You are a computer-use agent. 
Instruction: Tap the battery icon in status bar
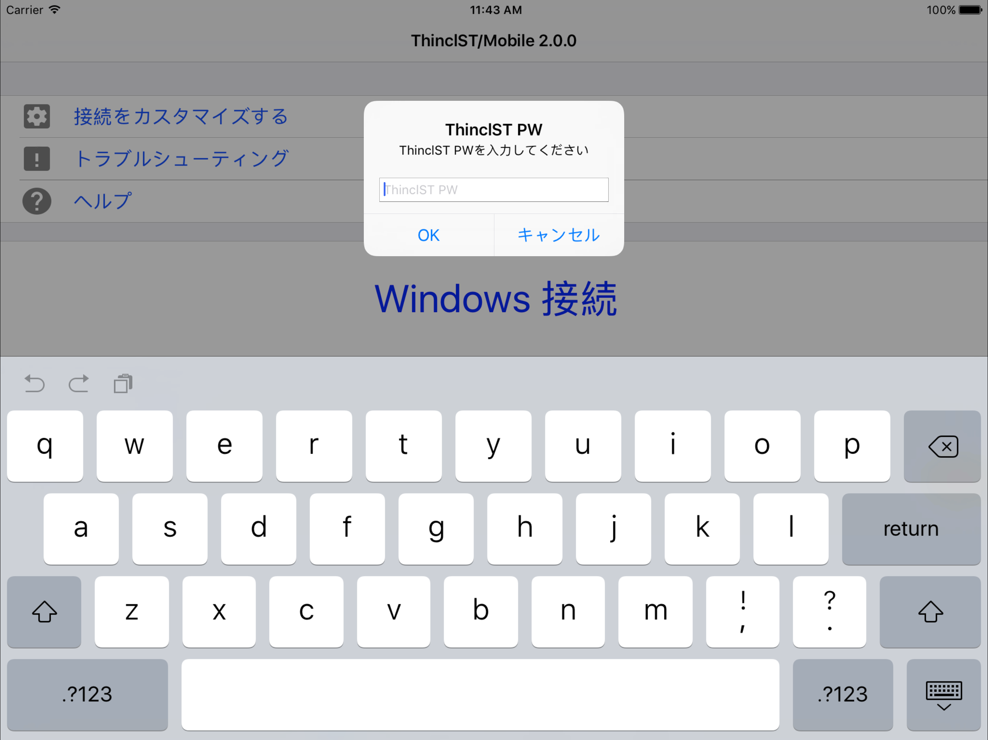[970, 10]
